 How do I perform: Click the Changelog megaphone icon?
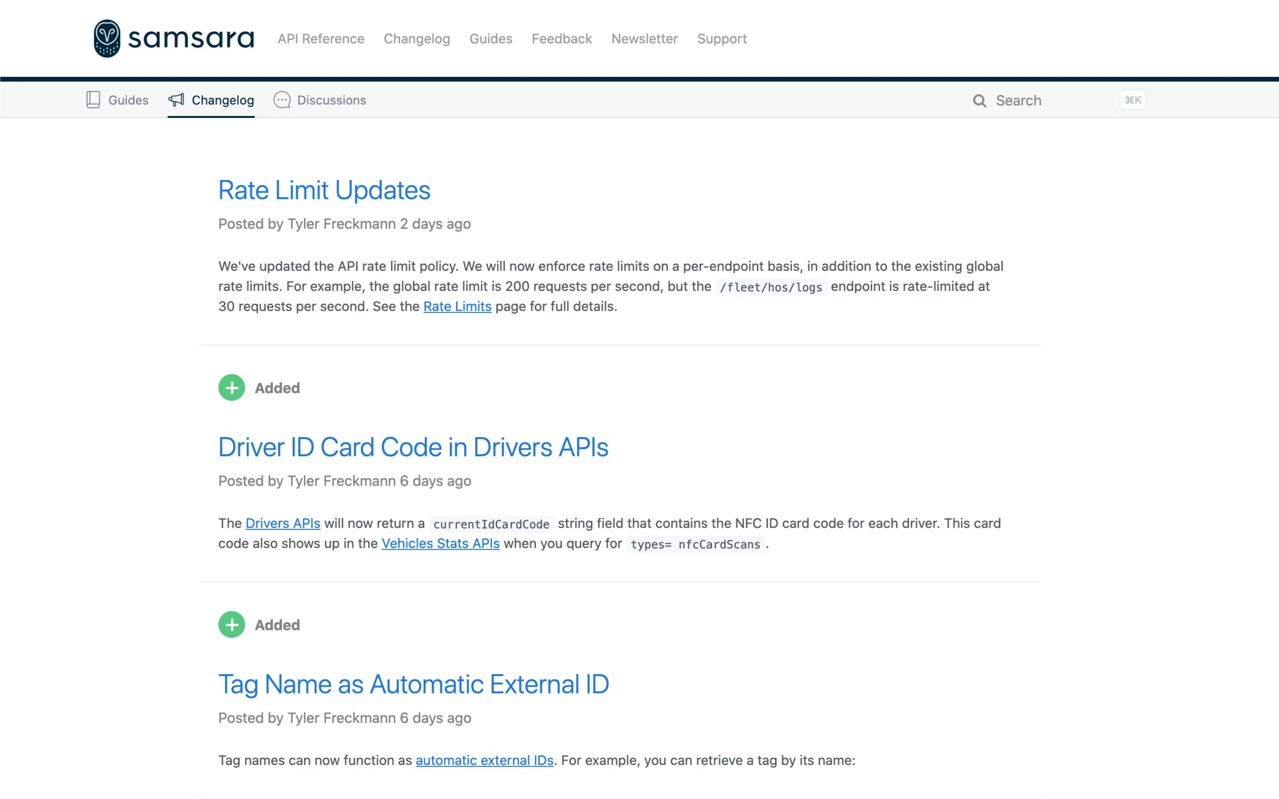(x=176, y=100)
